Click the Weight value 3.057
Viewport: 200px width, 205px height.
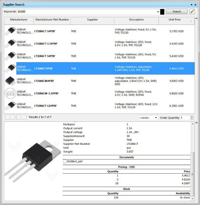point(130,152)
